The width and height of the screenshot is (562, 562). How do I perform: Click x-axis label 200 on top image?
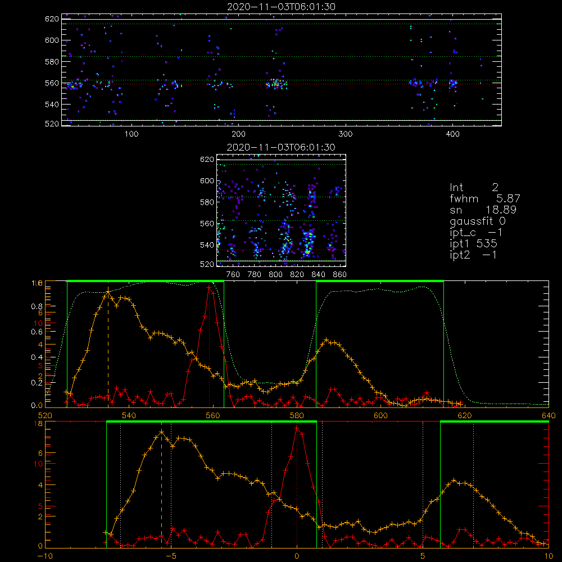(238, 134)
